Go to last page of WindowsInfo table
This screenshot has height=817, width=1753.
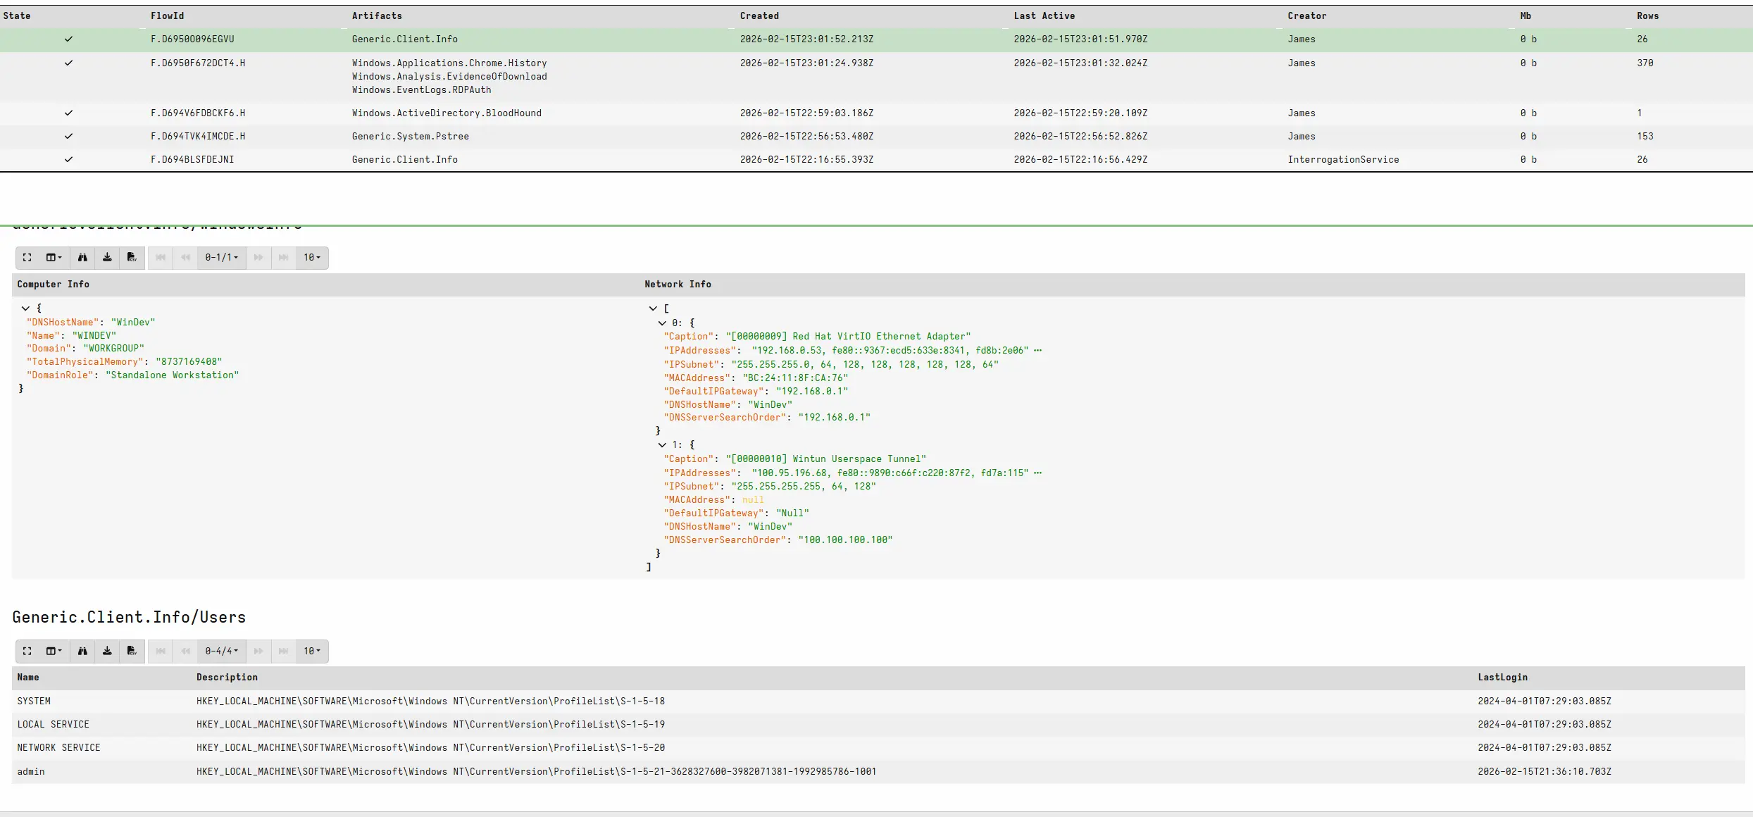point(283,258)
